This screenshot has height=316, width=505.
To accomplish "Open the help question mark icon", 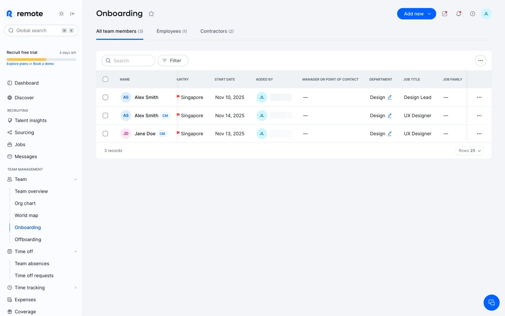I will point(472,14).
